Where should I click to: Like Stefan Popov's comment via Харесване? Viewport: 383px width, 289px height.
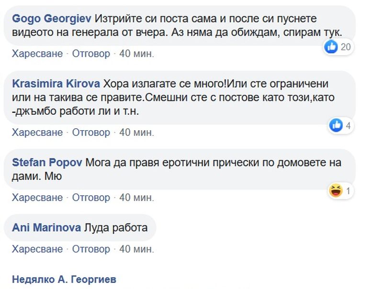37,198
